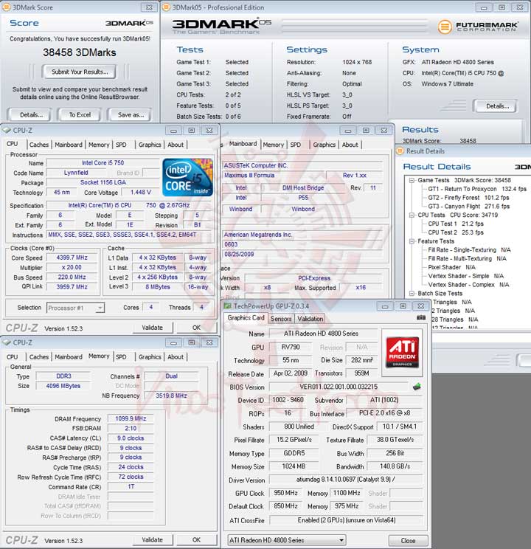Select GT3 - Canyon Flight result
Viewport: 531px width, 549px height.
click(469, 207)
